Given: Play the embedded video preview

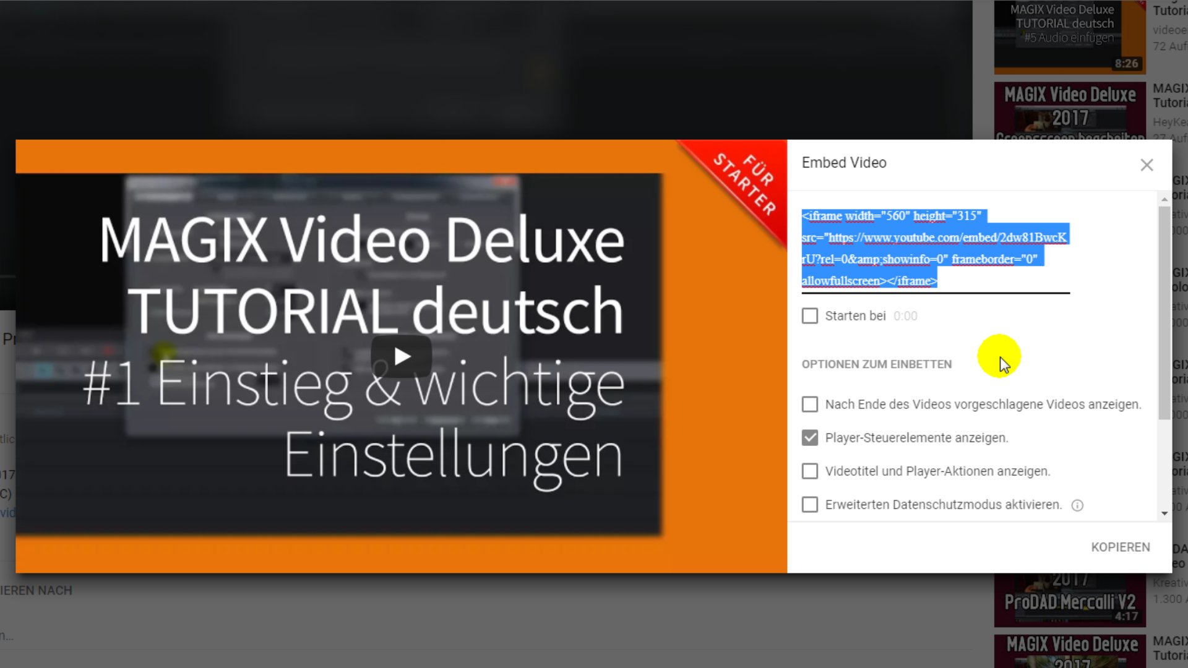Looking at the screenshot, I should pyautogui.click(x=402, y=356).
